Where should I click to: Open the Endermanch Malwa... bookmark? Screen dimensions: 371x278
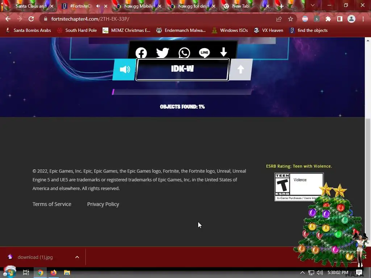(x=181, y=30)
